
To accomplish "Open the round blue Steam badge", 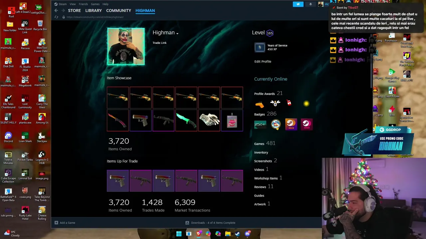I will (x=276, y=124).
